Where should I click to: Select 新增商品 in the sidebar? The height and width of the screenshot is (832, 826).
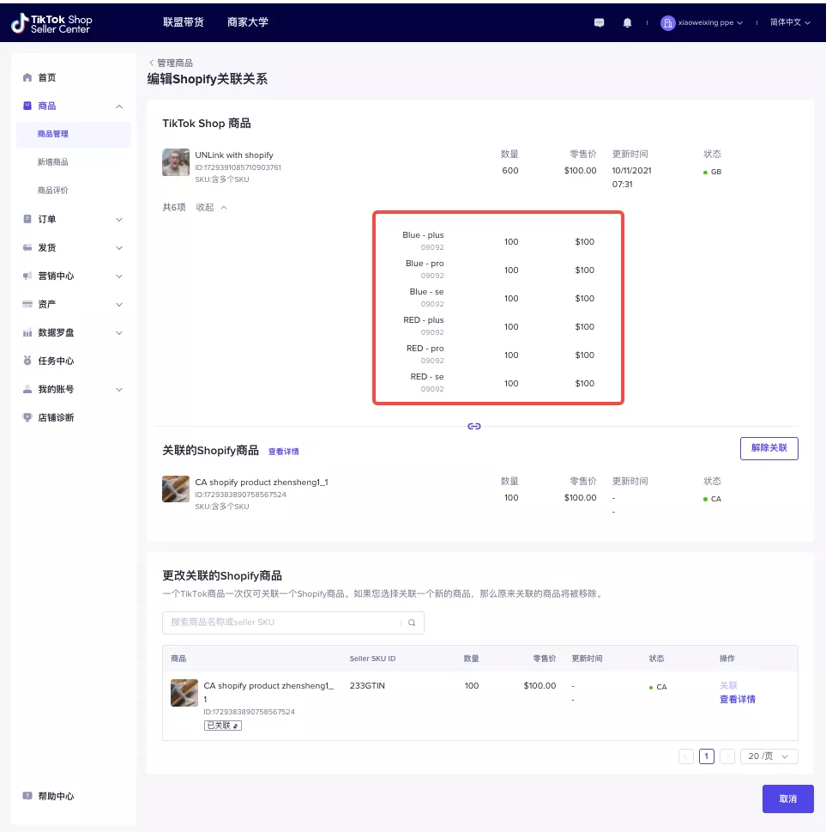(x=52, y=162)
